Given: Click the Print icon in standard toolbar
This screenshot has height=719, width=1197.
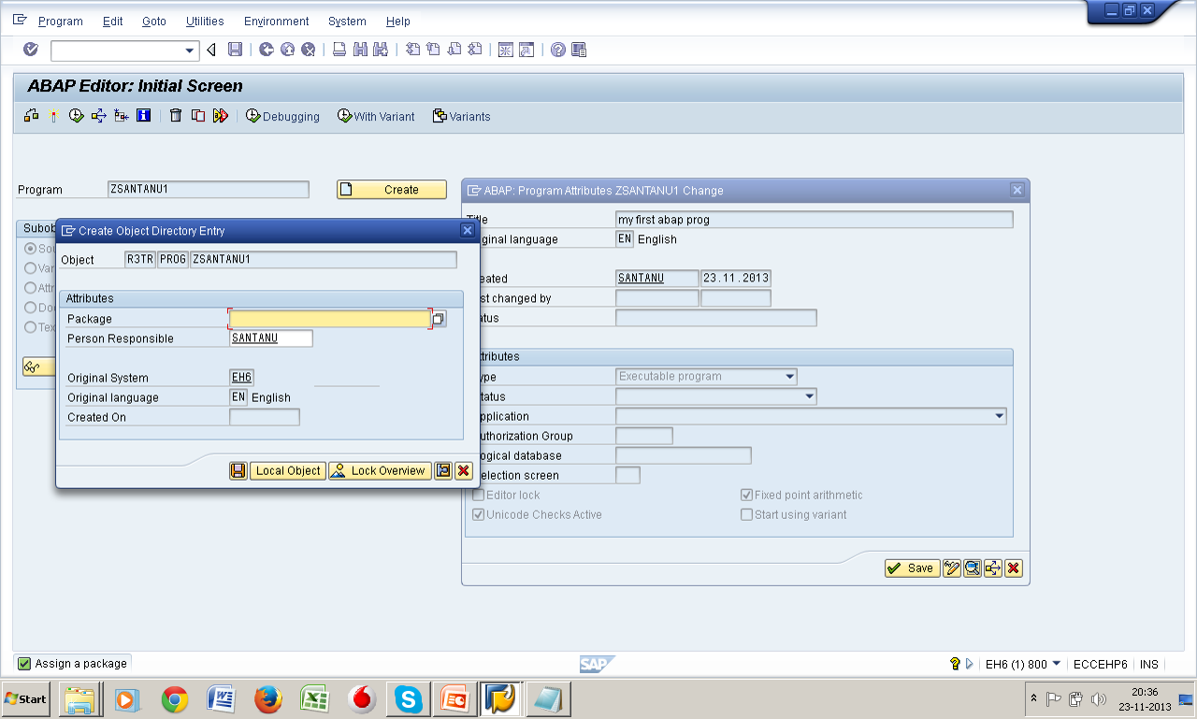Looking at the screenshot, I should pos(340,50).
